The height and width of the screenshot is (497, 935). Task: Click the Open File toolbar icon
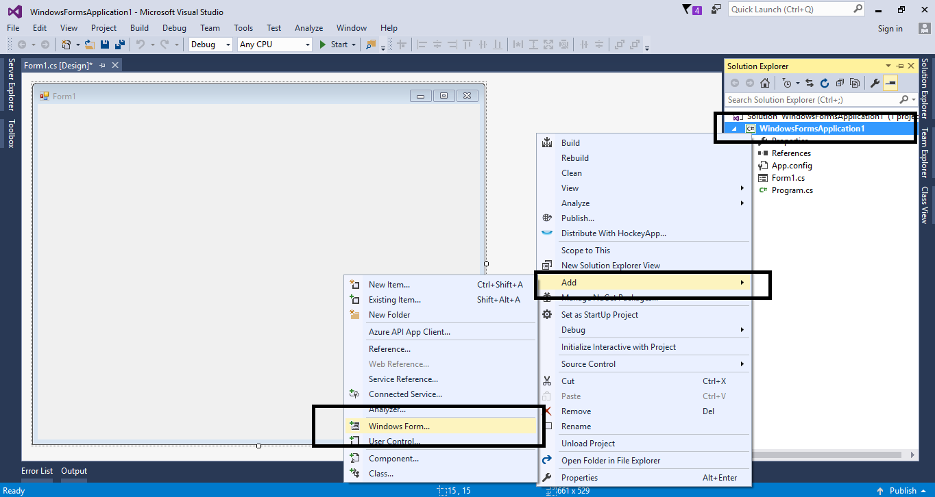coord(90,44)
